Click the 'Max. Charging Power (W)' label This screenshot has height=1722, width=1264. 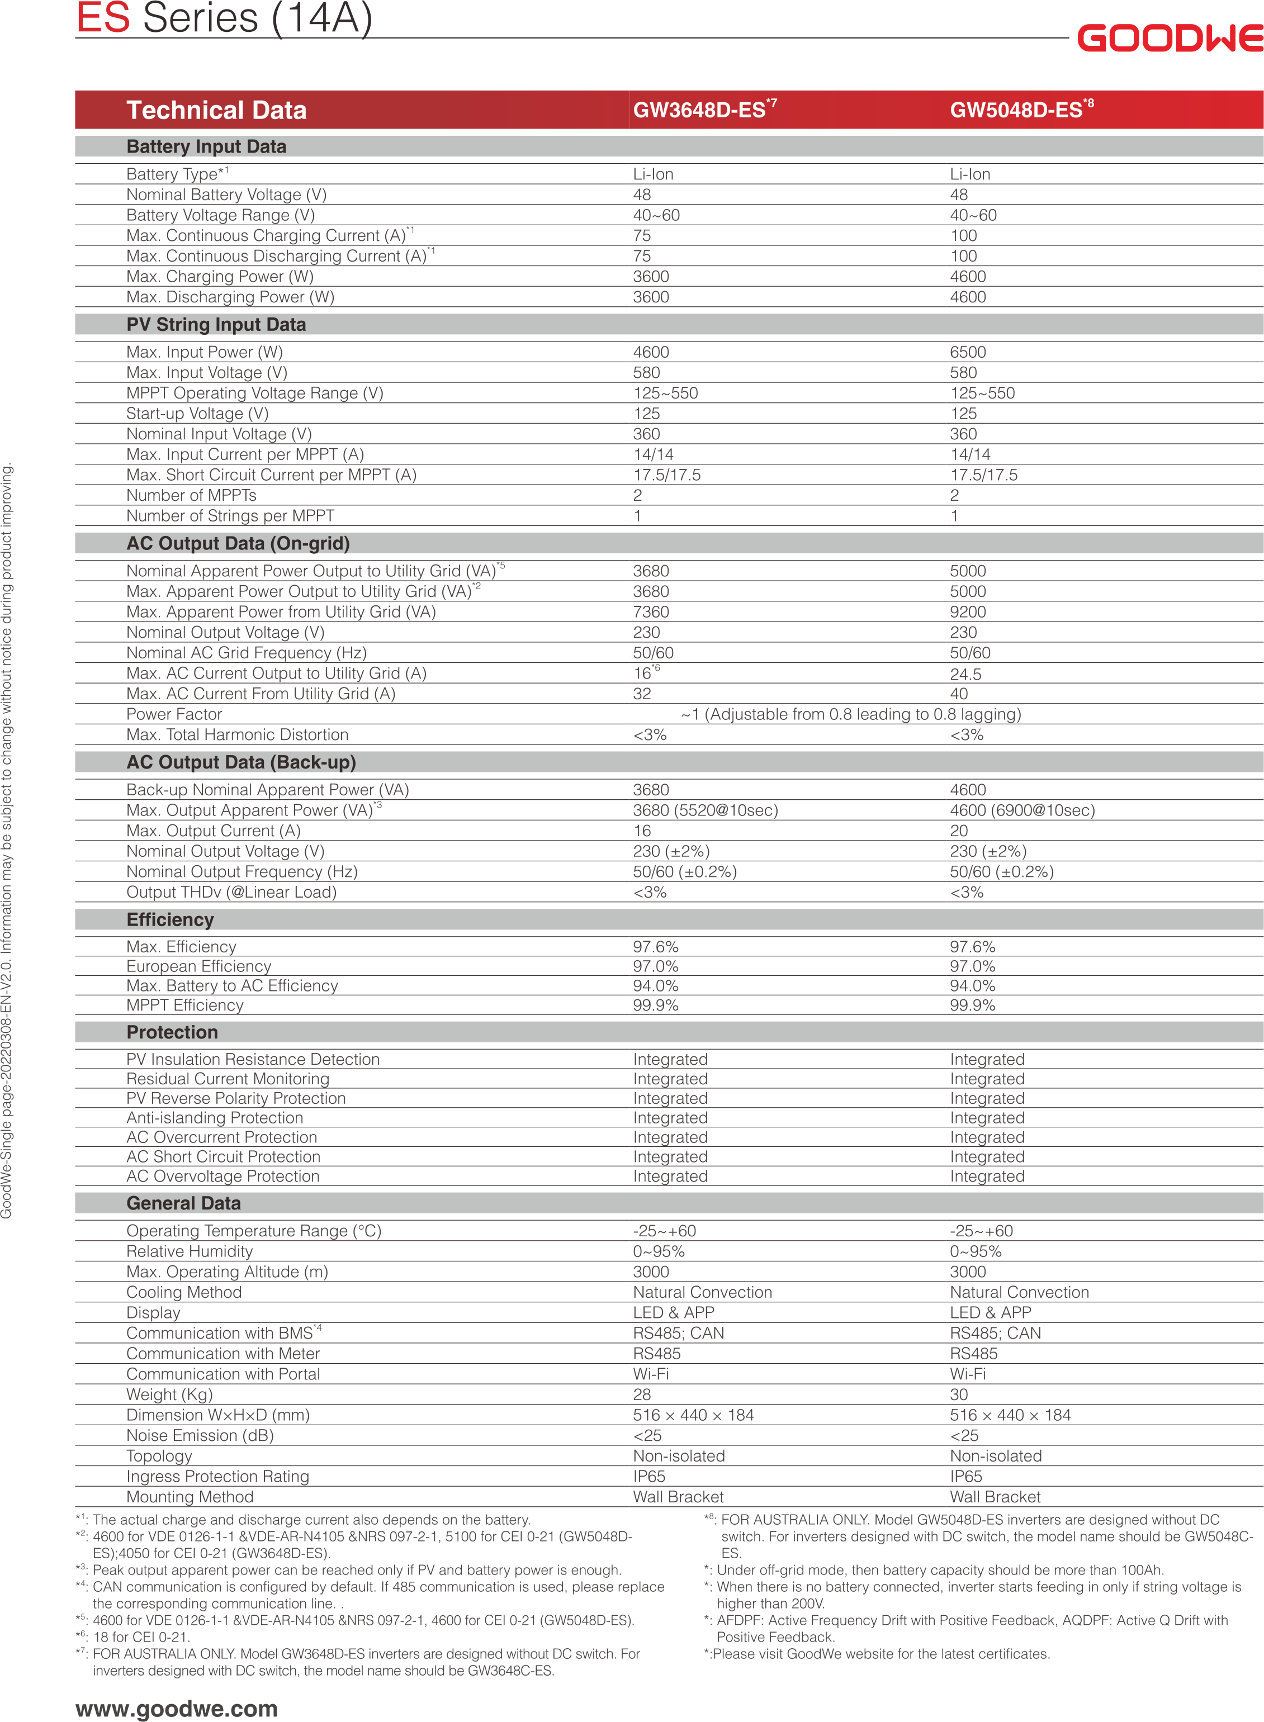[x=220, y=276]
